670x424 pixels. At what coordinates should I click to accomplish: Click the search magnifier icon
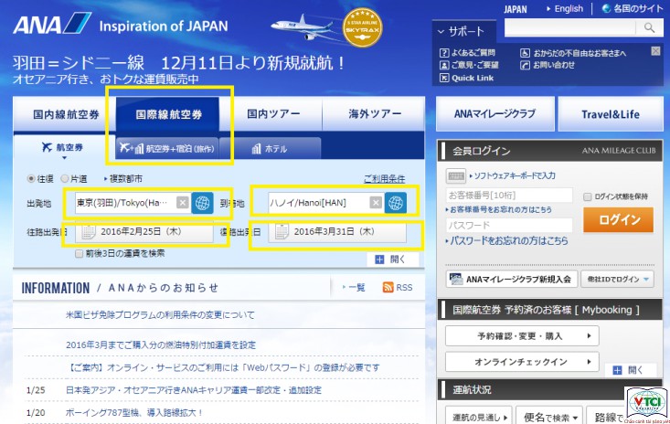(649, 28)
